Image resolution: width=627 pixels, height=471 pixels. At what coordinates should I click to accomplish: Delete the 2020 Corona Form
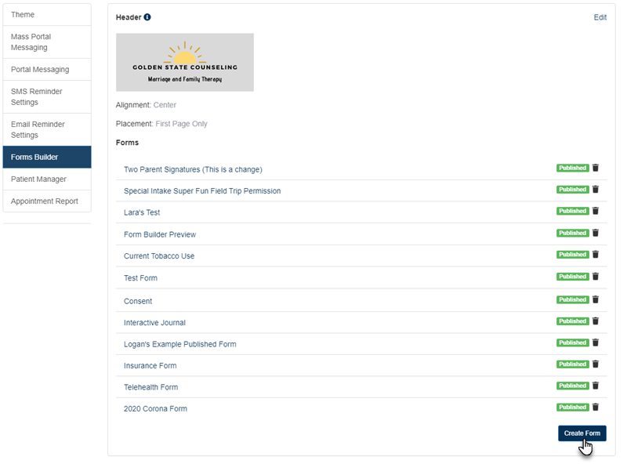[x=596, y=408]
